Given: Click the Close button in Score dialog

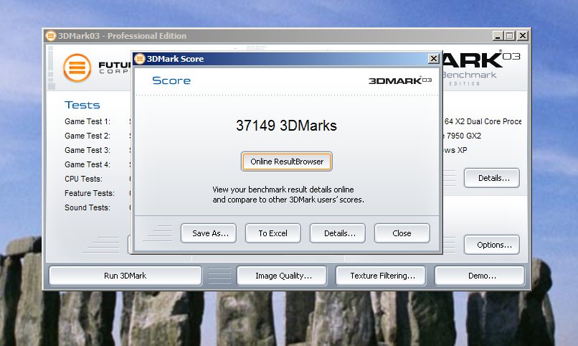Looking at the screenshot, I should pyautogui.click(x=402, y=233).
